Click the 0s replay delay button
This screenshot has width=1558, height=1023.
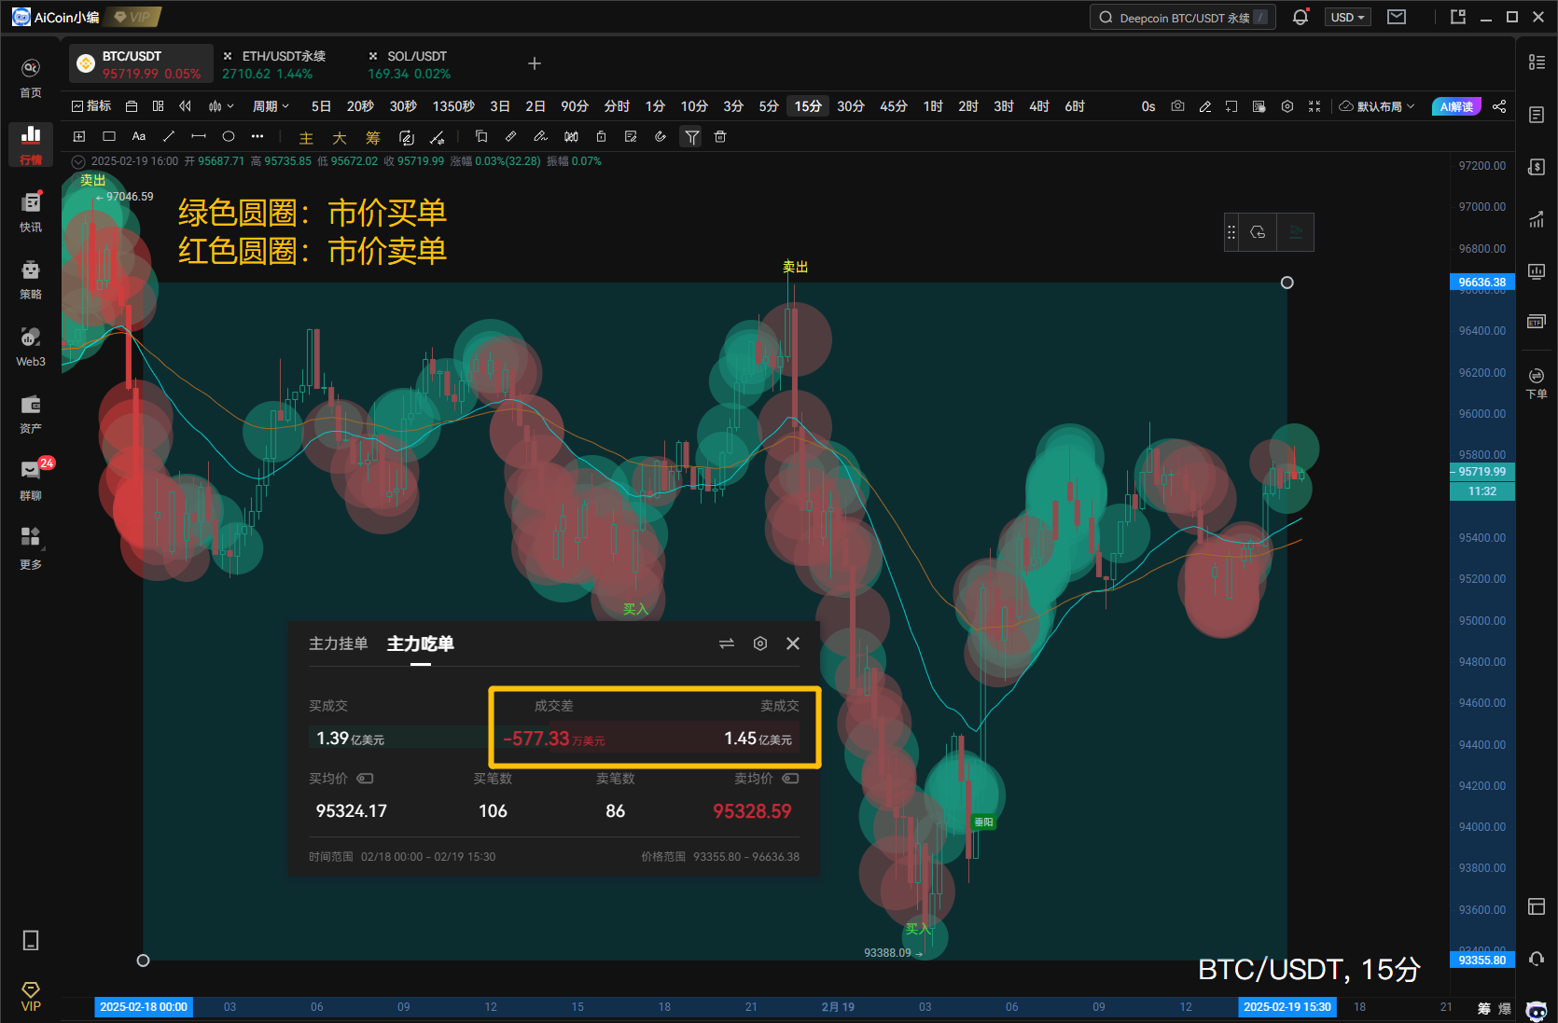click(1148, 106)
